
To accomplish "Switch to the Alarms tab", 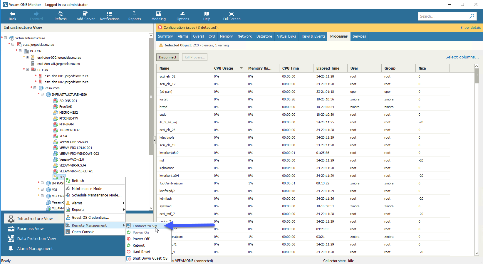I will tap(183, 36).
